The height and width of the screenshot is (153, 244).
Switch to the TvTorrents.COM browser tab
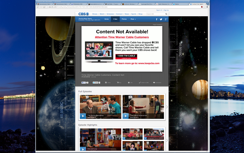click(x=79, y=4)
